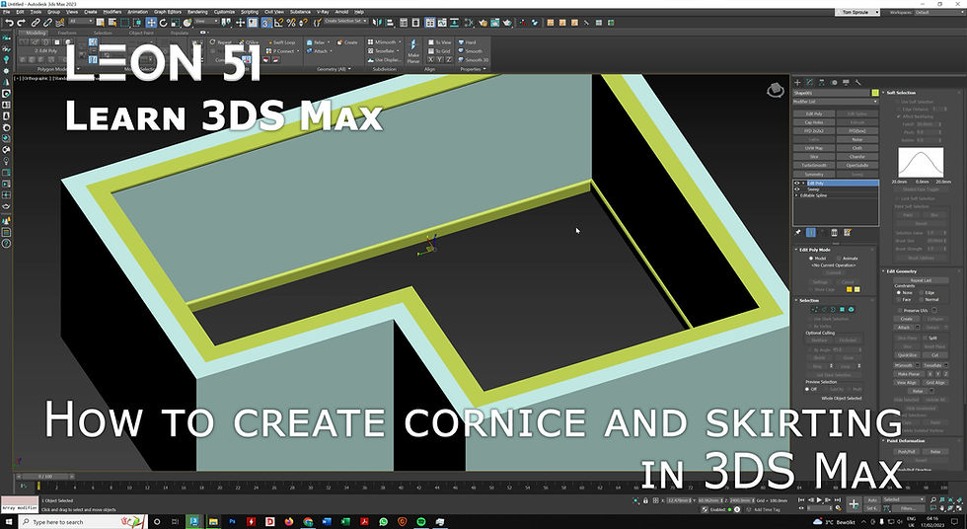Click the Chamfer modifier button

857,157
